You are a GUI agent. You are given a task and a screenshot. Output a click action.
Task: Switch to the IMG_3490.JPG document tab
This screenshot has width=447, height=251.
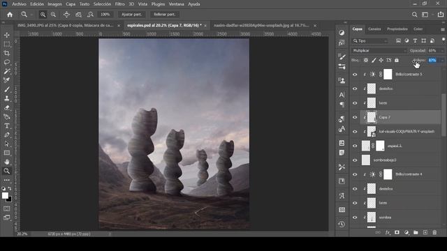click(x=65, y=25)
